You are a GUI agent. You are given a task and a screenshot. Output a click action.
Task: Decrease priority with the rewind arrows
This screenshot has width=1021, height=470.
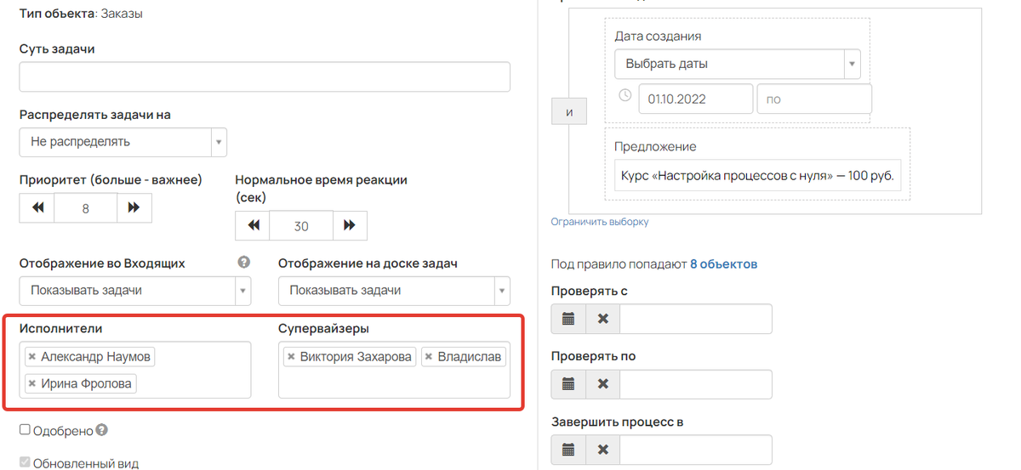point(37,208)
